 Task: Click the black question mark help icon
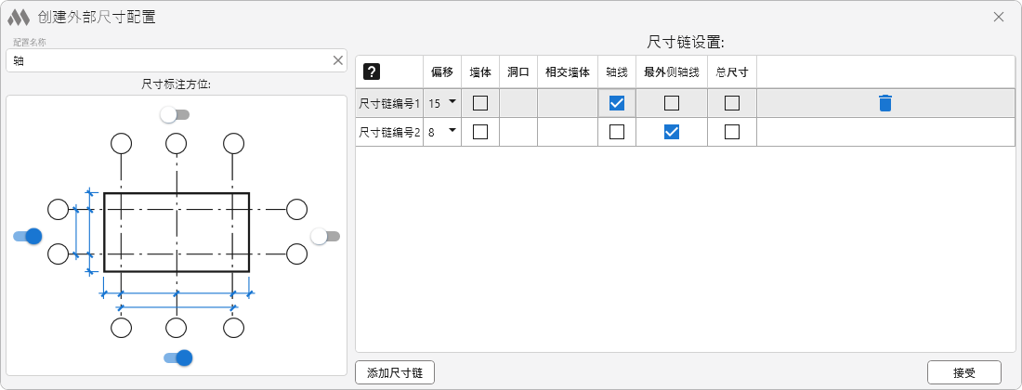tap(372, 71)
